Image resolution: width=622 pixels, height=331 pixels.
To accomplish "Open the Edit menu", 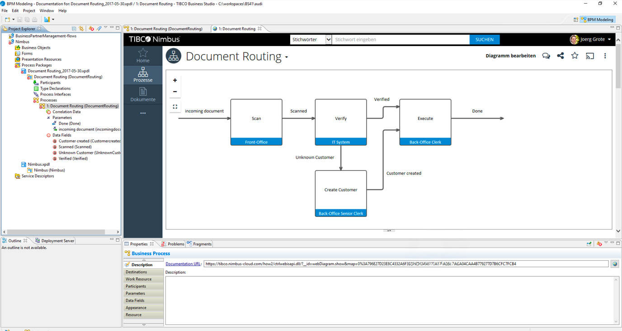I will (x=15, y=10).
